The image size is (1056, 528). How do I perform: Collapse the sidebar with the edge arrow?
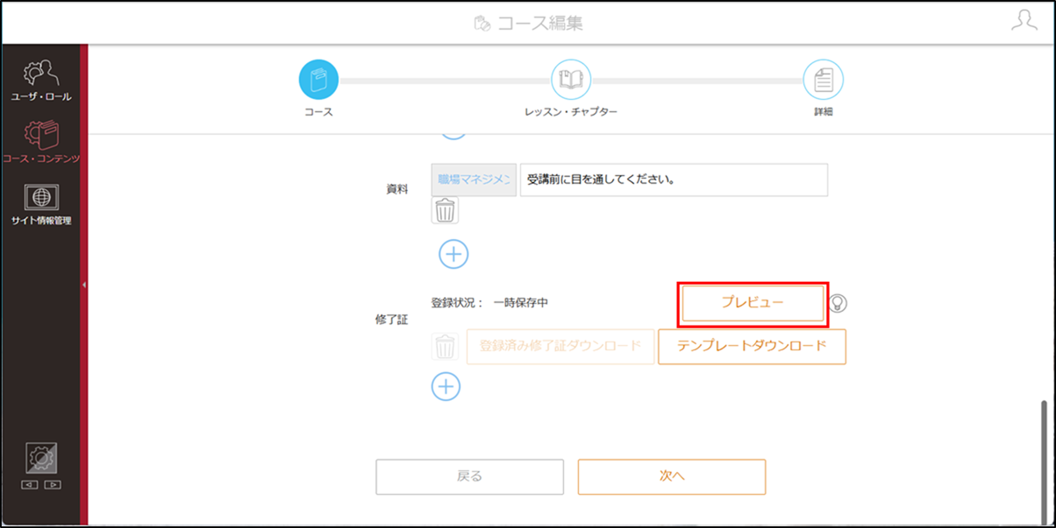pos(84,285)
